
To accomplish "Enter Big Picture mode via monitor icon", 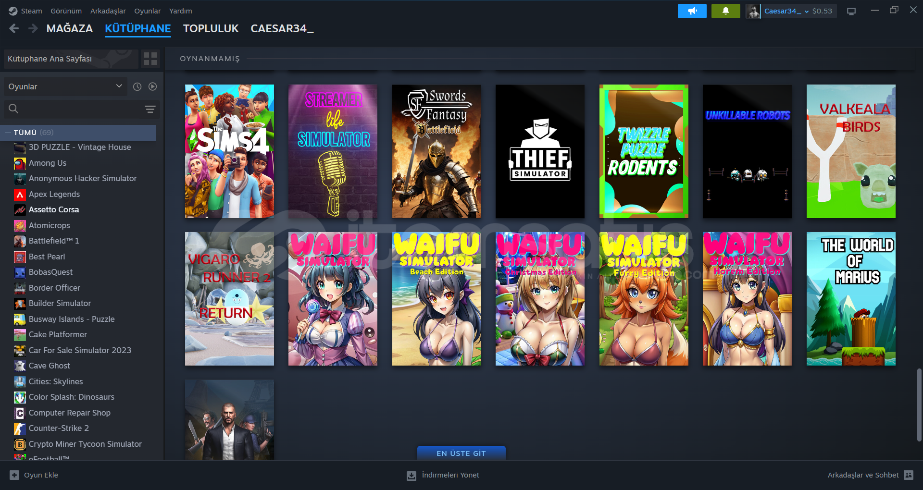I will coord(851,11).
